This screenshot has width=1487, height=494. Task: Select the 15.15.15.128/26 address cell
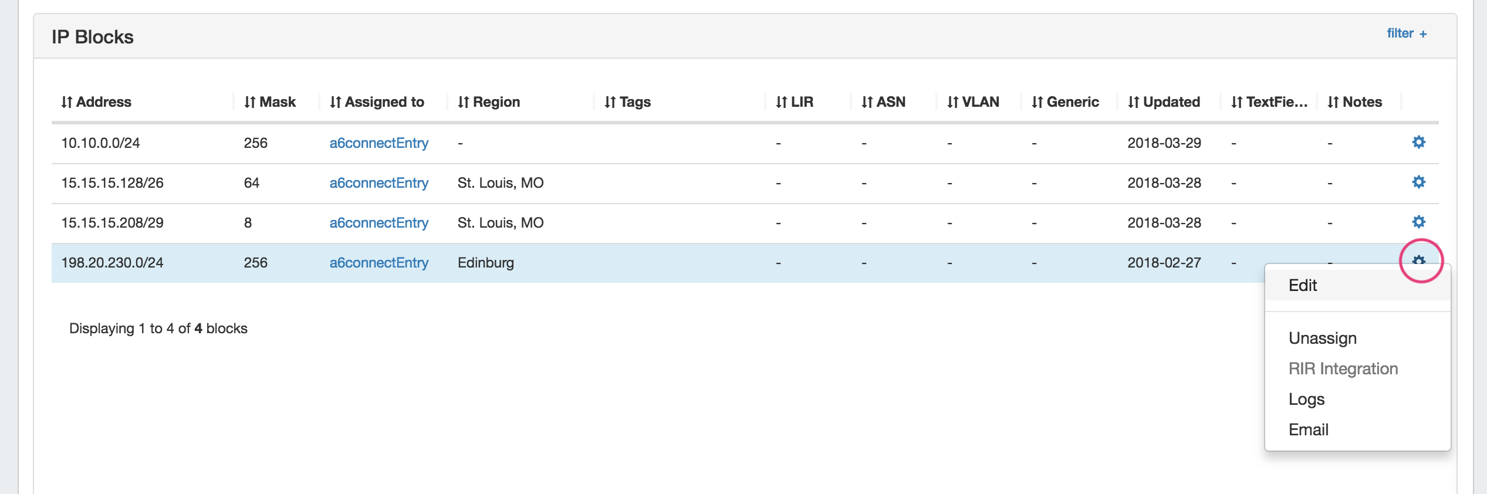tap(113, 183)
